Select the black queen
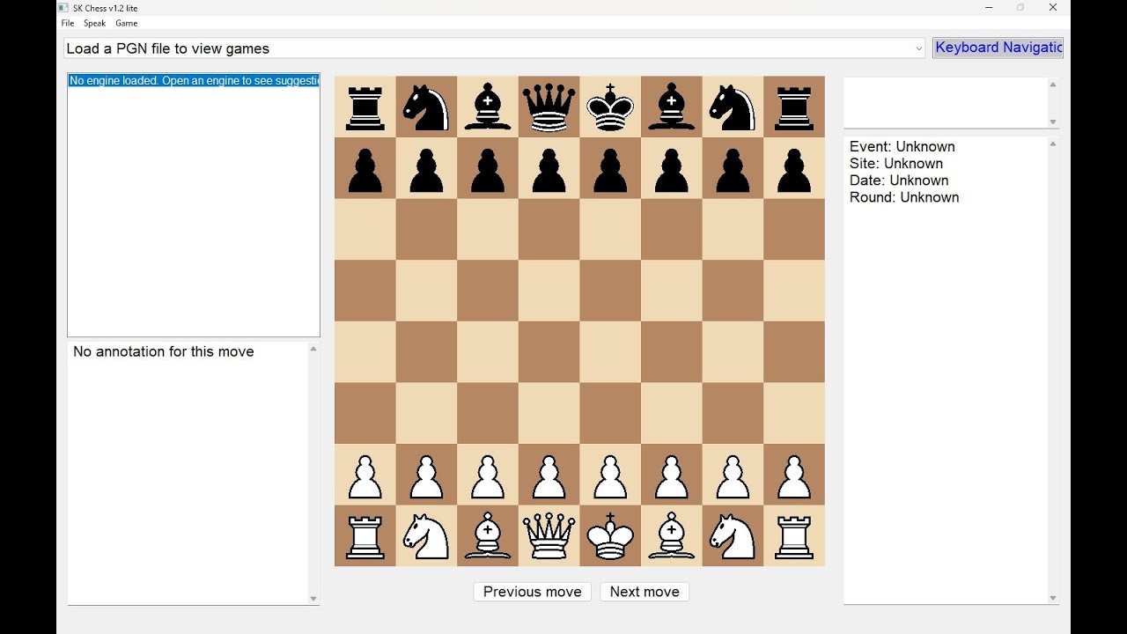 (549, 107)
